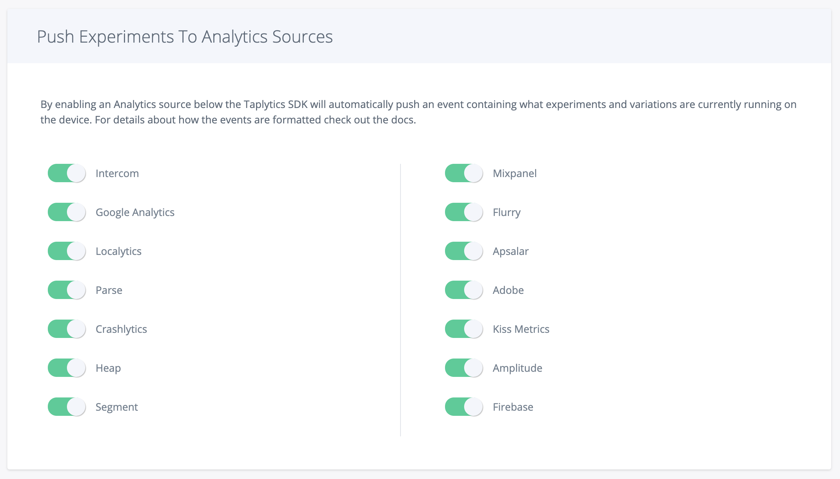Switch off Parse integration
Viewport: 840px width, 479px height.
[x=67, y=290]
